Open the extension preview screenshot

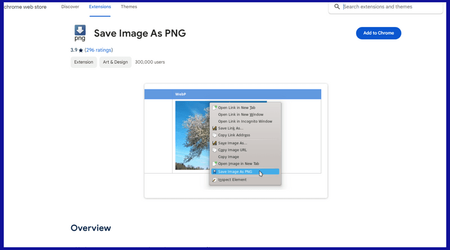236,141
